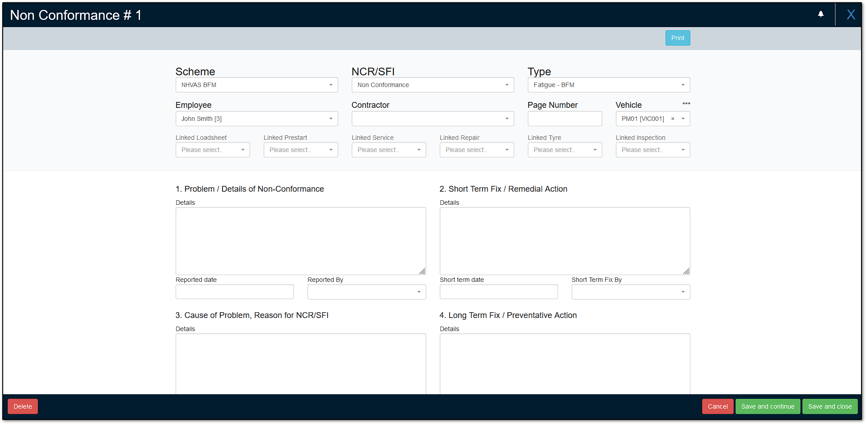Click the ellipsis options above Vehicle field
This screenshot has width=866, height=424.
[x=686, y=103]
